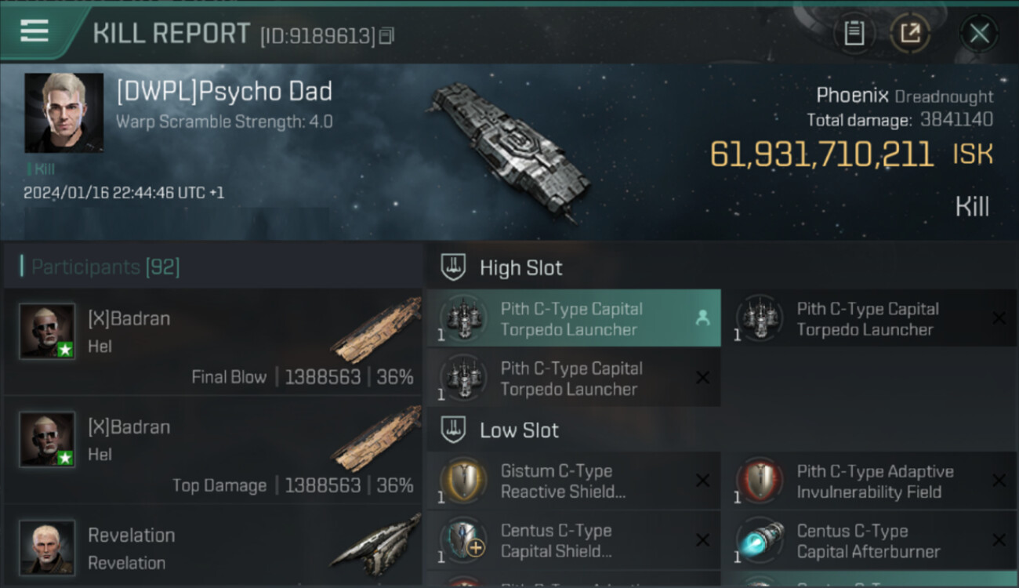Image resolution: width=1019 pixels, height=588 pixels.
Task: Share the kill report externally
Action: coord(910,33)
